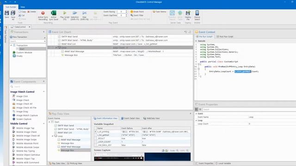
Task: Click the Loop Count property value
Action: click(272, 124)
